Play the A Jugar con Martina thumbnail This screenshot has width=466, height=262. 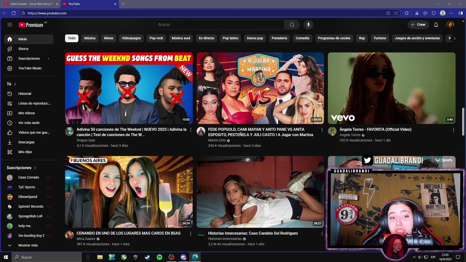coord(260,88)
